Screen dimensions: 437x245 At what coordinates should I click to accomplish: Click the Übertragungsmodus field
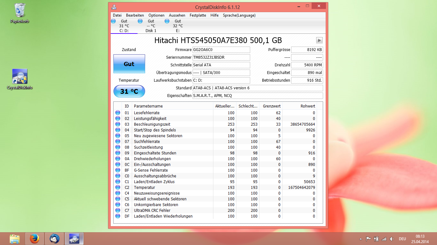point(221,73)
